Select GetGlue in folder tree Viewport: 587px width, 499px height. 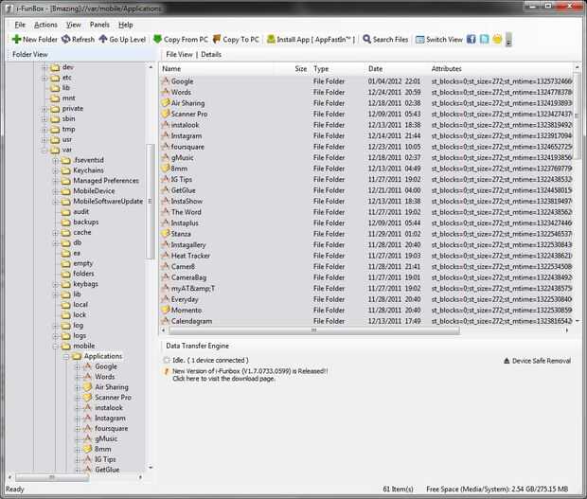tap(107, 470)
